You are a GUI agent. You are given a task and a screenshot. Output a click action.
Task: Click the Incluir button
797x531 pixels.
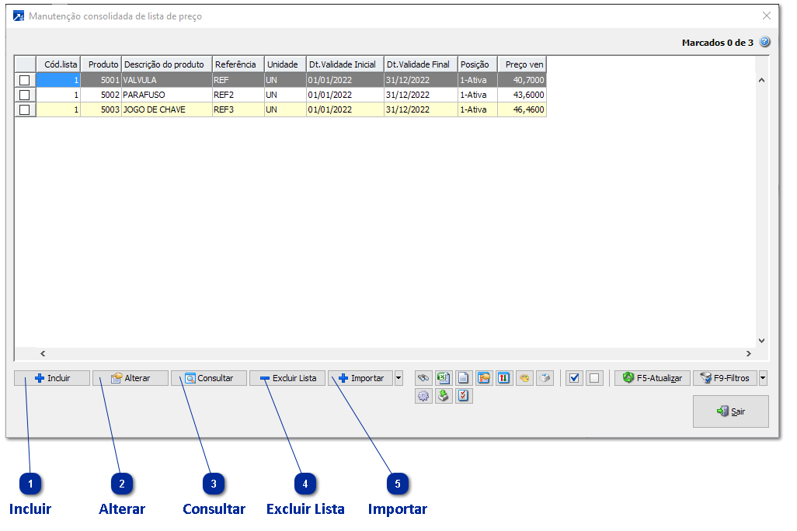point(52,378)
